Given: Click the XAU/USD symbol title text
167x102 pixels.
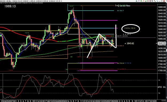Looking at the screenshot, I should [x=3, y=1].
